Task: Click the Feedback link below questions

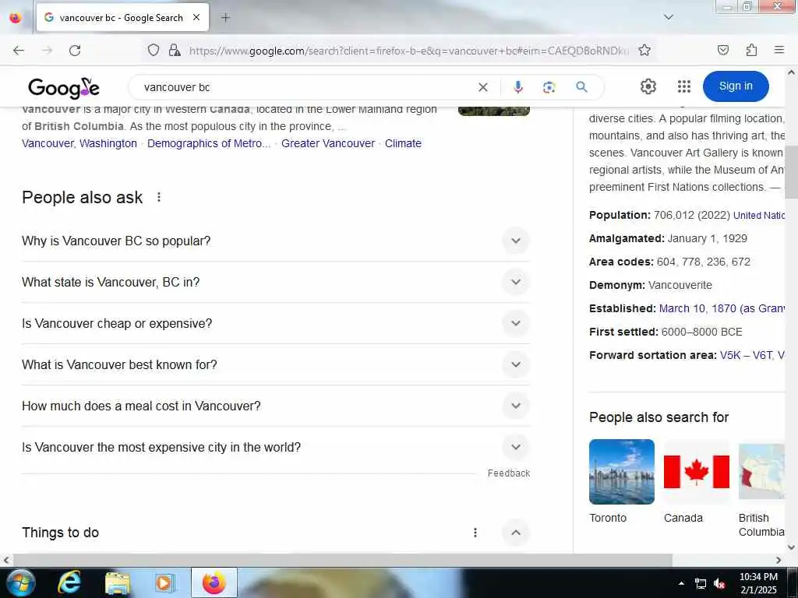Action: [508, 473]
